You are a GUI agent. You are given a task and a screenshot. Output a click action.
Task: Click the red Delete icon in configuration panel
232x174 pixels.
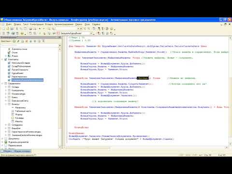point(27,41)
